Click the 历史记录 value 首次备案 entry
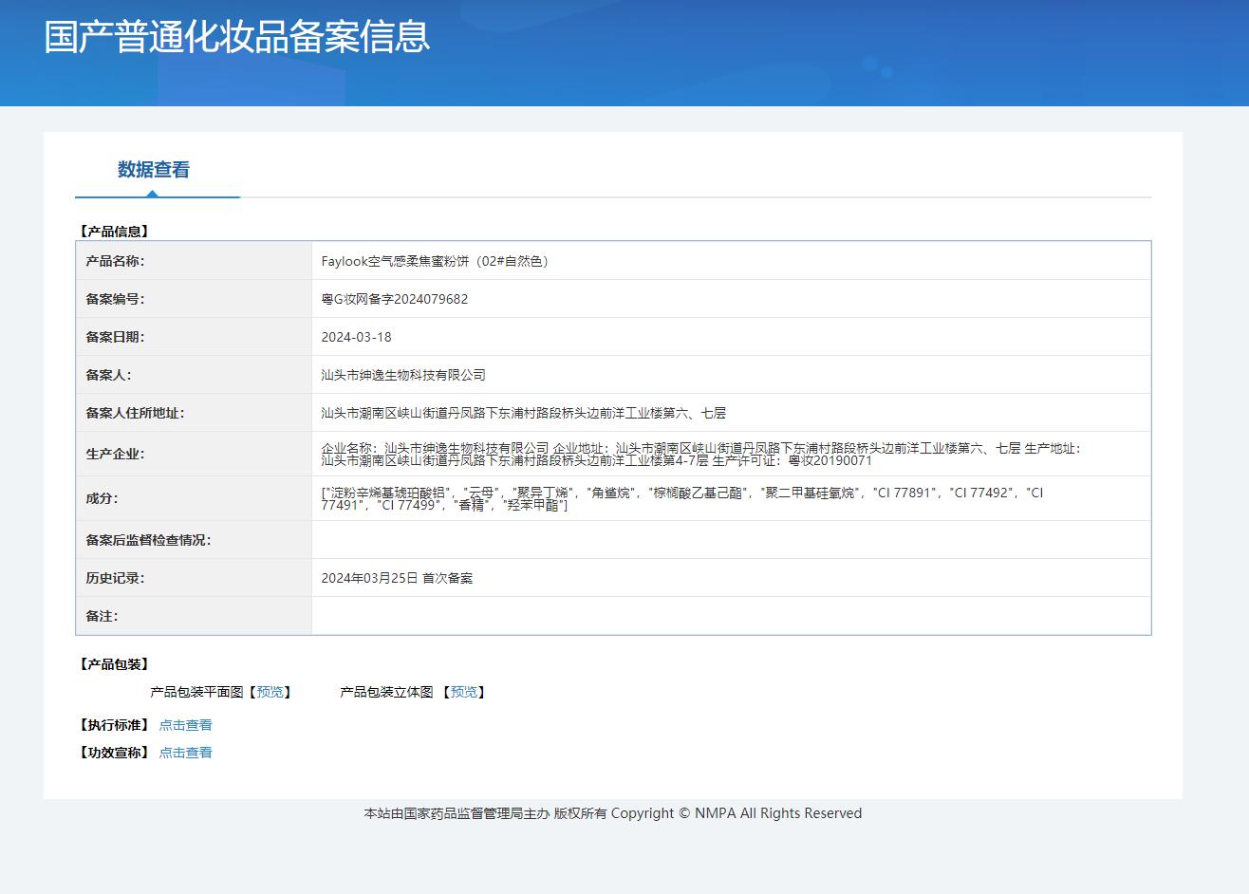The image size is (1249, 894). (397, 578)
